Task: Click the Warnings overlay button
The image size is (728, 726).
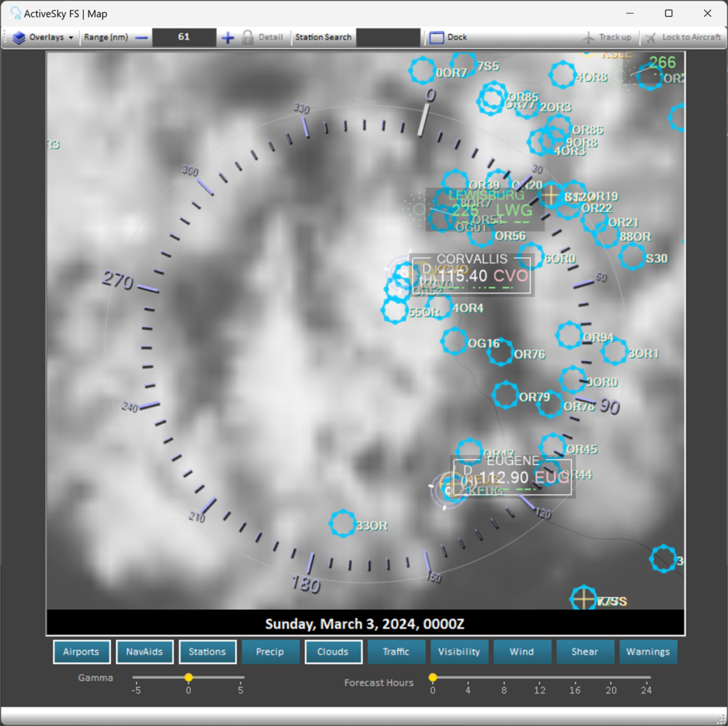Action: pos(648,651)
